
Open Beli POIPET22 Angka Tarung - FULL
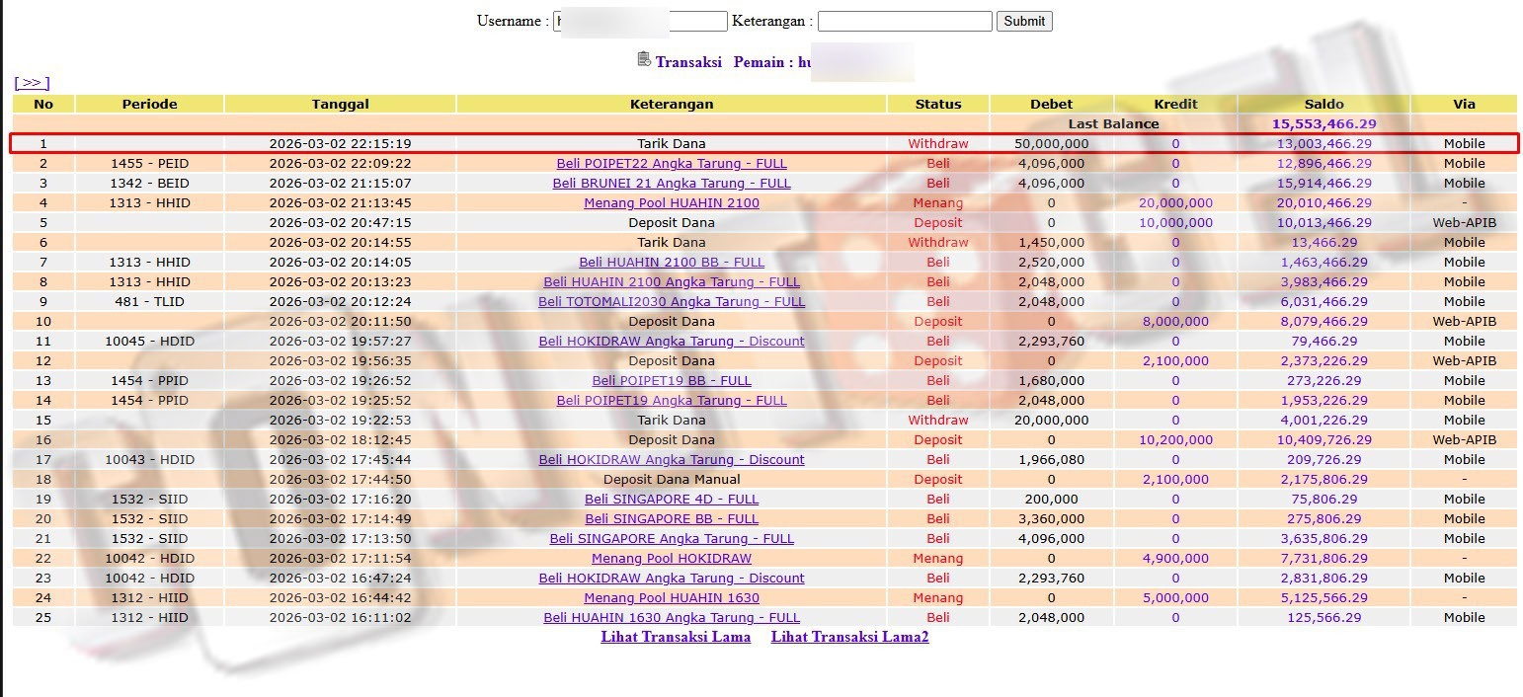[672, 164]
